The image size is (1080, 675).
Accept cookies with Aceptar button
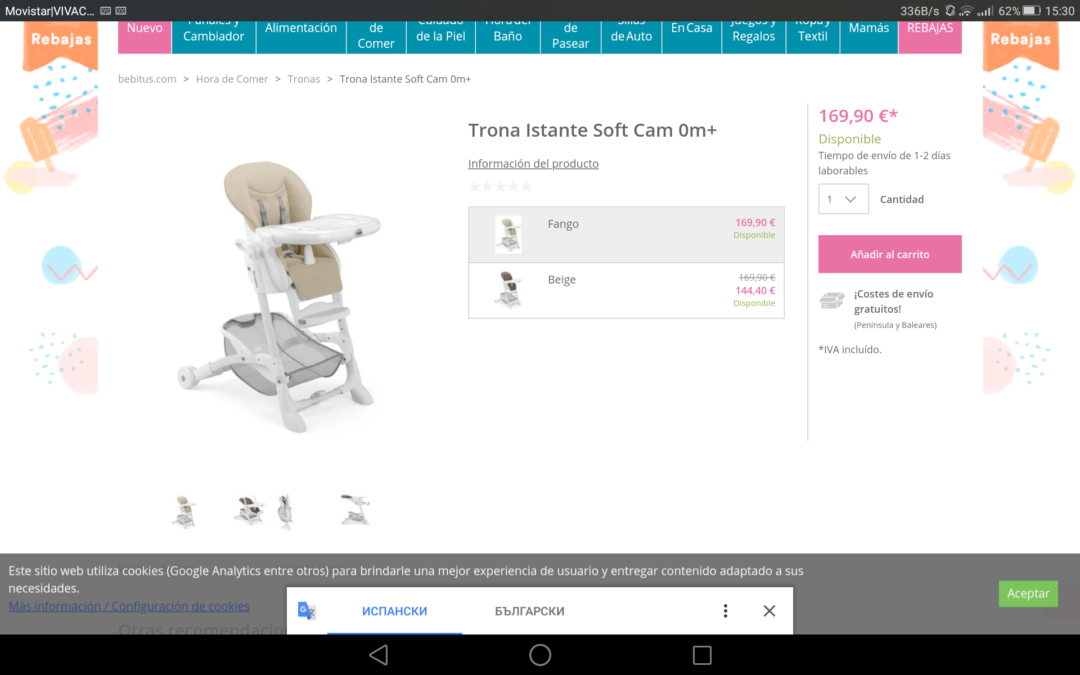1028,593
